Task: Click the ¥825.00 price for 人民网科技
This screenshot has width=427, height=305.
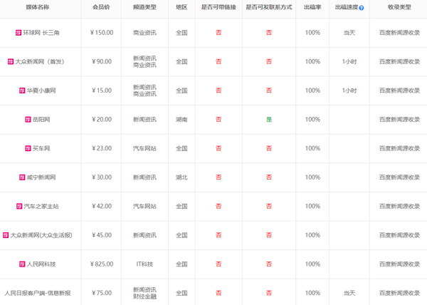Action: coord(102,264)
